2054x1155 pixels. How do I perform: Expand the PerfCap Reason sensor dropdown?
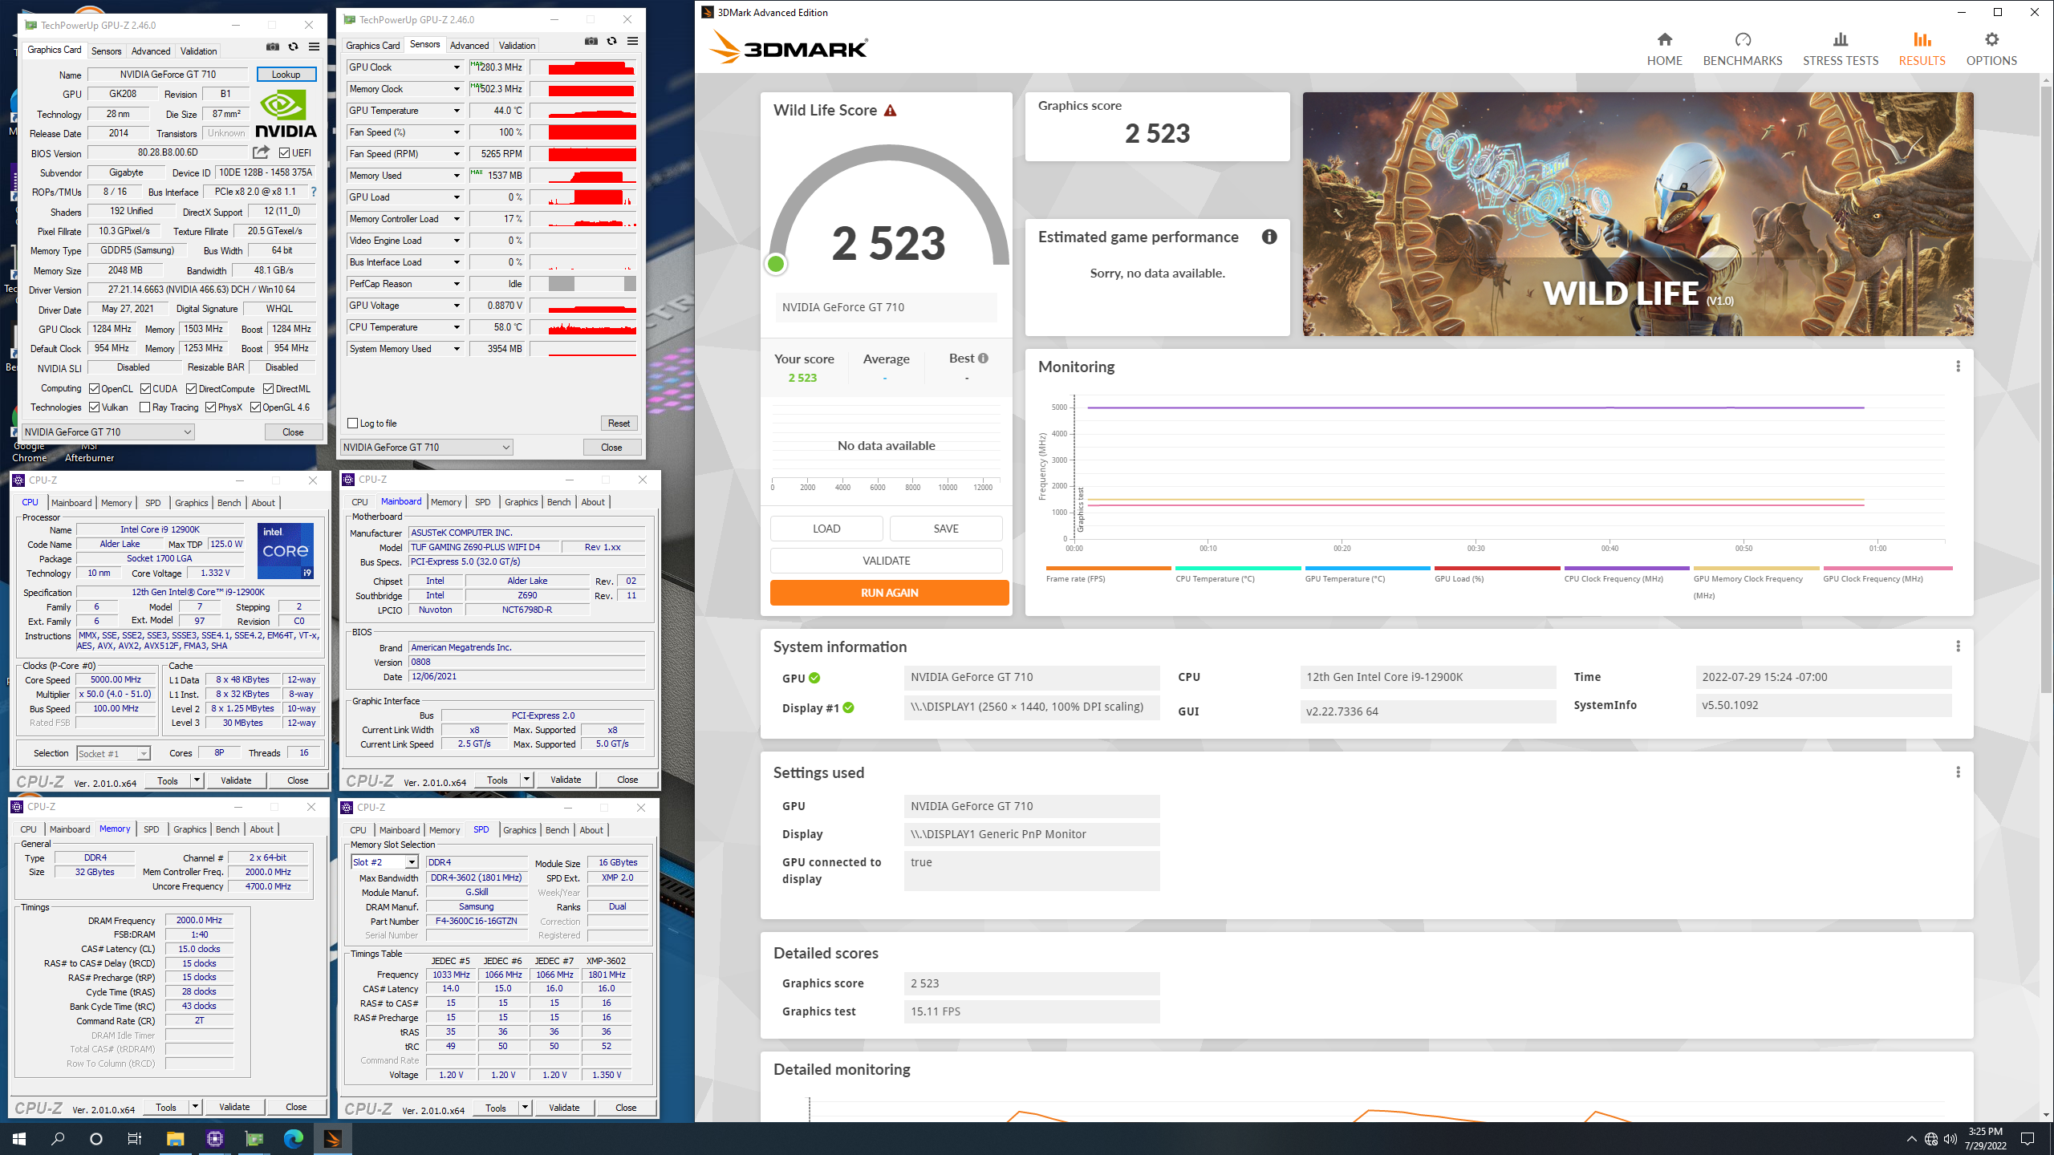[457, 284]
